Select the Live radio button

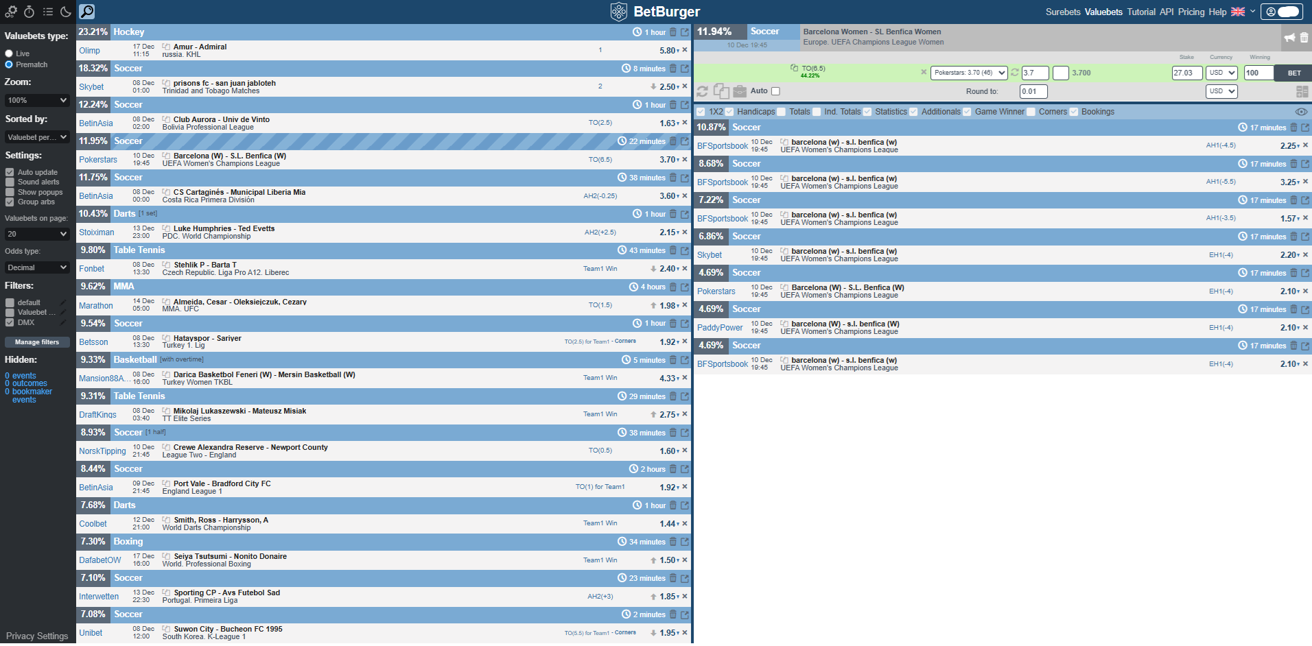coord(9,53)
